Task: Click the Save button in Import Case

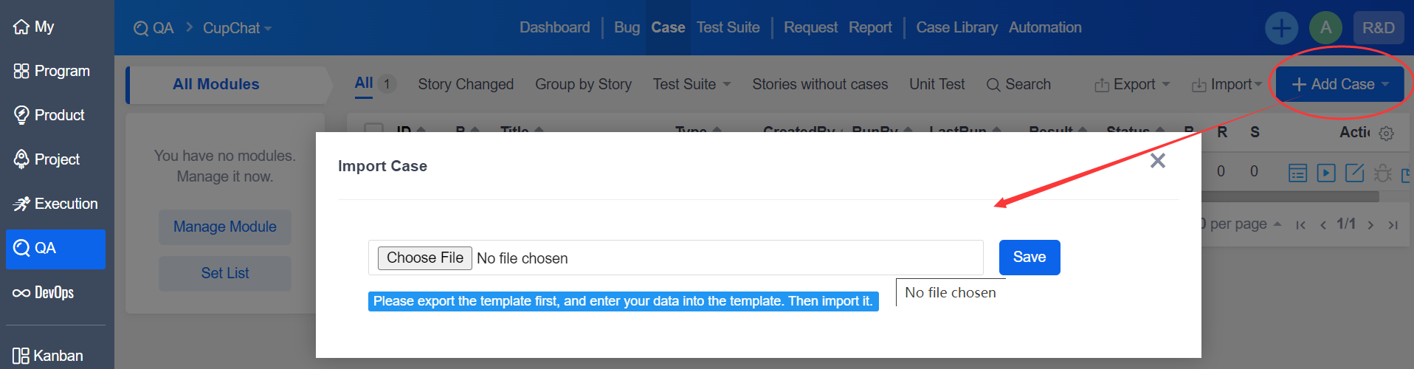Action: (1030, 257)
